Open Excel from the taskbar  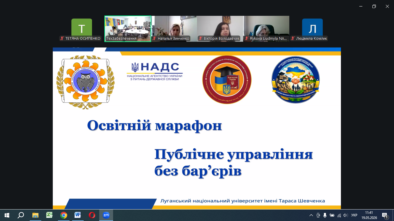[50, 215]
